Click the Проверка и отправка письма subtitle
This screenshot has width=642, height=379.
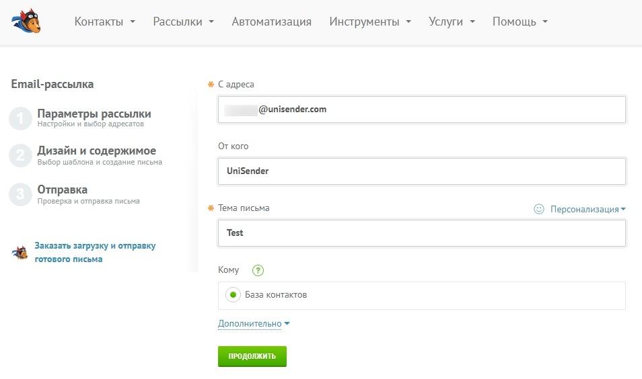(x=88, y=201)
